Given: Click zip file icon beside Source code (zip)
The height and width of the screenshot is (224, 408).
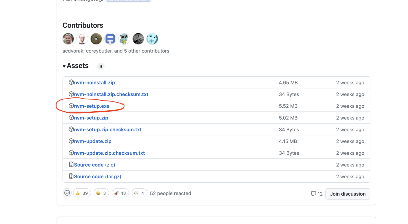Looking at the screenshot, I should (x=71, y=164).
